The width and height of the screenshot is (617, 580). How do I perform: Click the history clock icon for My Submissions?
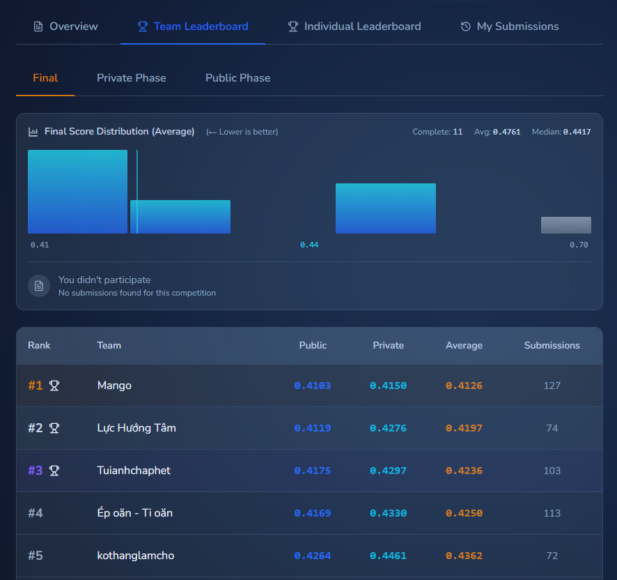[x=466, y=26]
